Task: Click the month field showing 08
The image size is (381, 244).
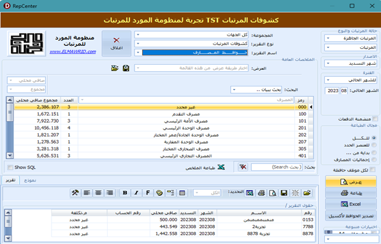Action: 344,91
